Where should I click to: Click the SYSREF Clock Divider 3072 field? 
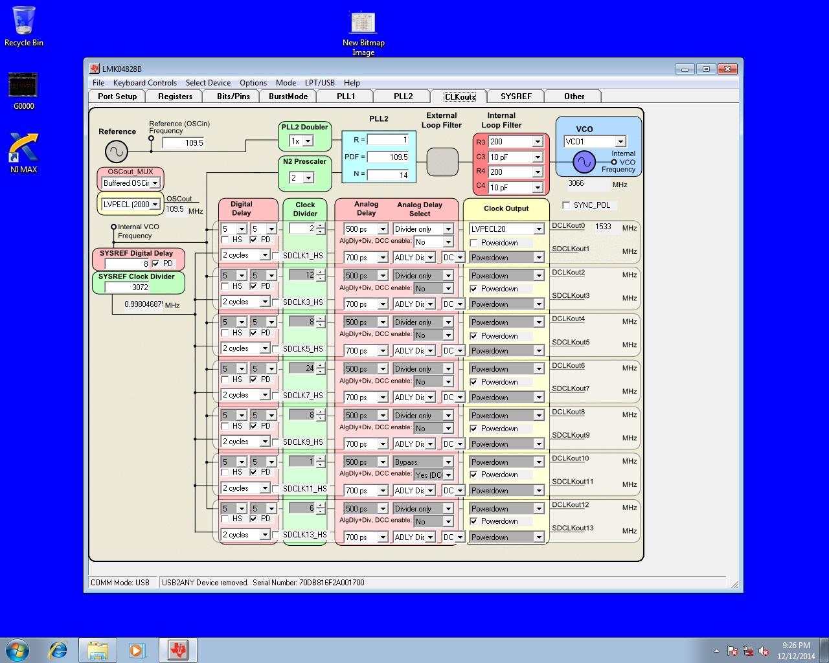click(127, 287)
